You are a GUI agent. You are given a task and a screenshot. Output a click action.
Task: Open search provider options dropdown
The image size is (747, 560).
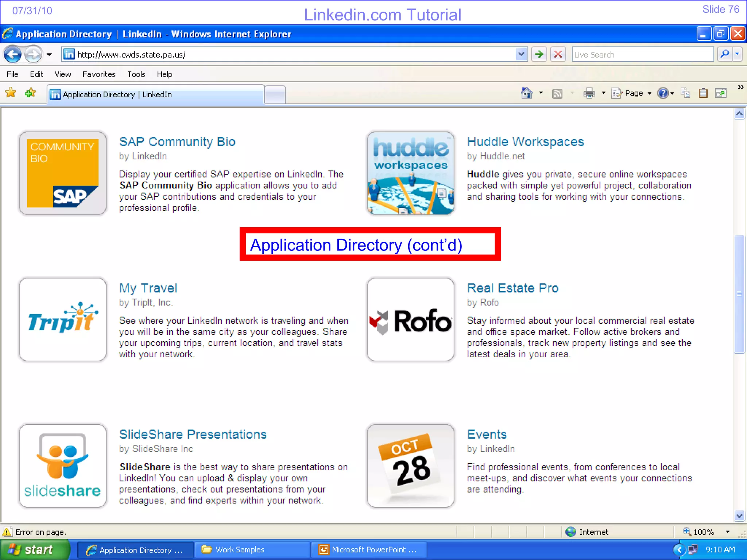pyautogui.click(x=737, y=54)
